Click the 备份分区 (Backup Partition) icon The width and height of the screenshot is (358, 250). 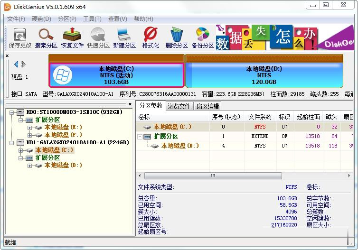point(203,37)
